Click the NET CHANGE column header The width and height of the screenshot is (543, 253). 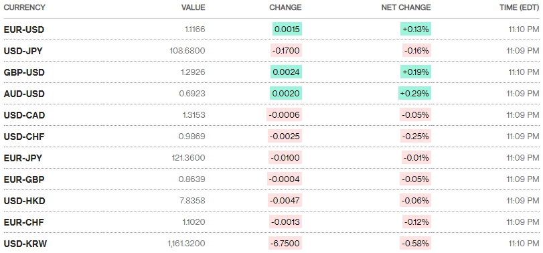click(406, 7)
